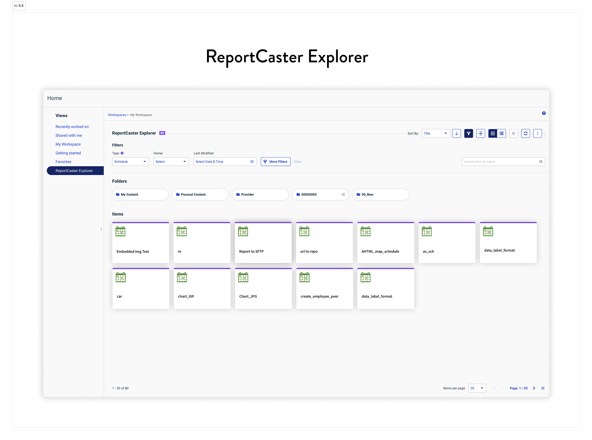Click the schedule icon on the 're' card
592x440 pixels.
coord(181,231)
